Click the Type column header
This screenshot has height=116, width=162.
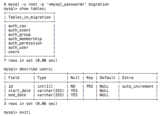click(x=42, y=78)
